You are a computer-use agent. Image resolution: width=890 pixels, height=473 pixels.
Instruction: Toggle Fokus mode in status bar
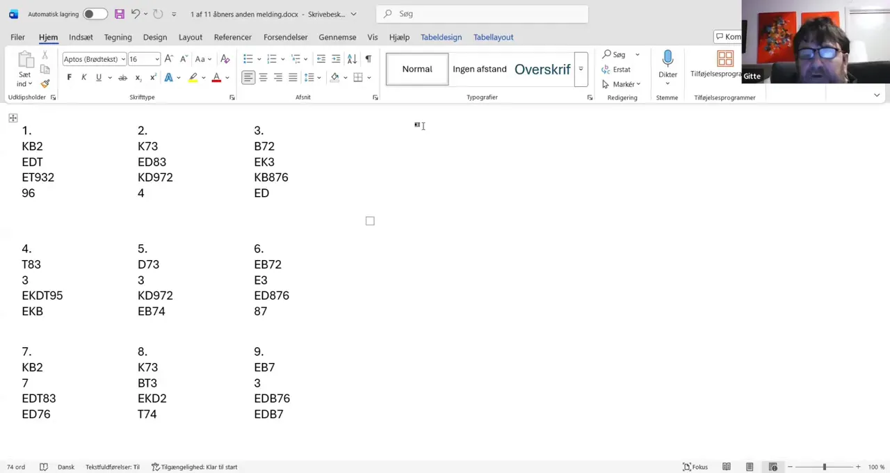695,467
